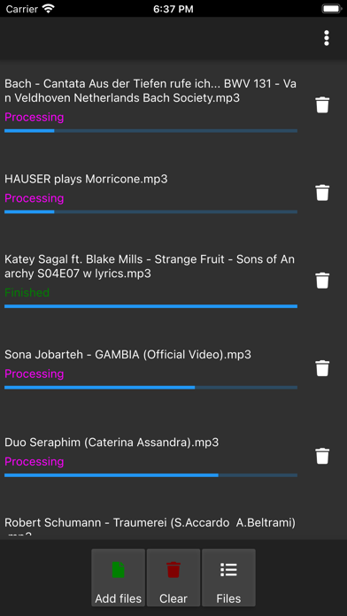Delete the Bach Cantata BWV 131 file
Viewport: 347px width, 616px height.
tap(322, 105)
